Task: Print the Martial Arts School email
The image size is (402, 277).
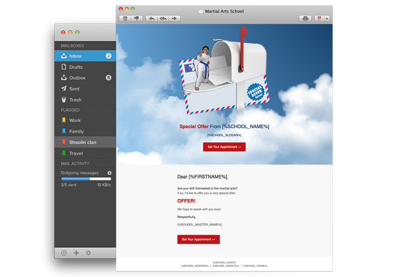Action: pyautogui.click(x=305, y=18)
